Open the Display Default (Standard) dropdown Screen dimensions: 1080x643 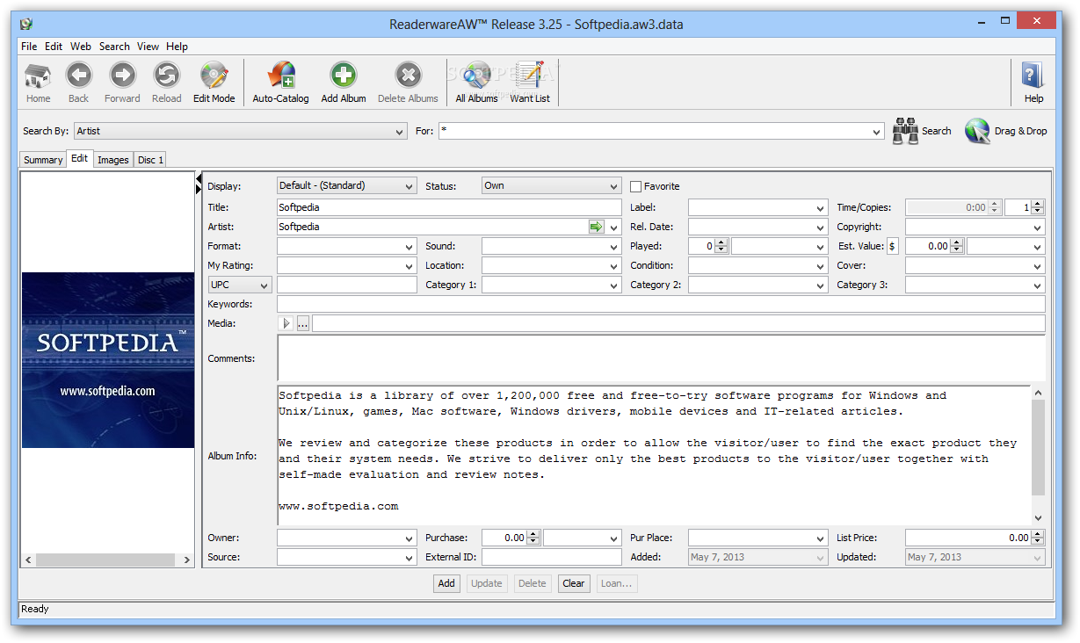(346, 186)
